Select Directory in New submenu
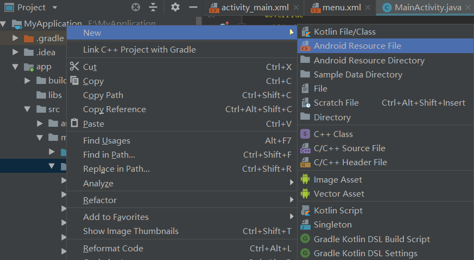The width and height of the screenshot is (474, 260). coord(385,117)
